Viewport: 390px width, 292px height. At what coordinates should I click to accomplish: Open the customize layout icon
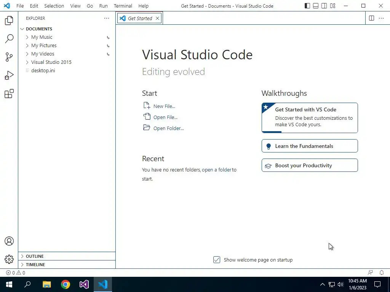332,6
